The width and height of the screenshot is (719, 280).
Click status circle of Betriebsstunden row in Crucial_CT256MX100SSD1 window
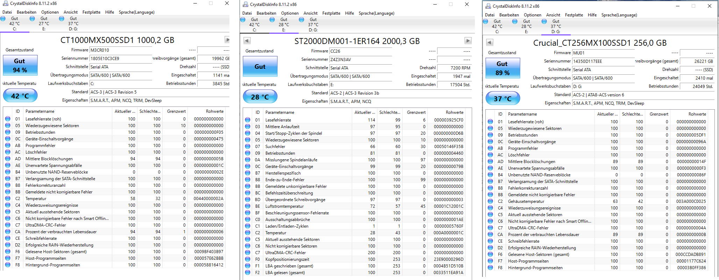tap(490, 135)
